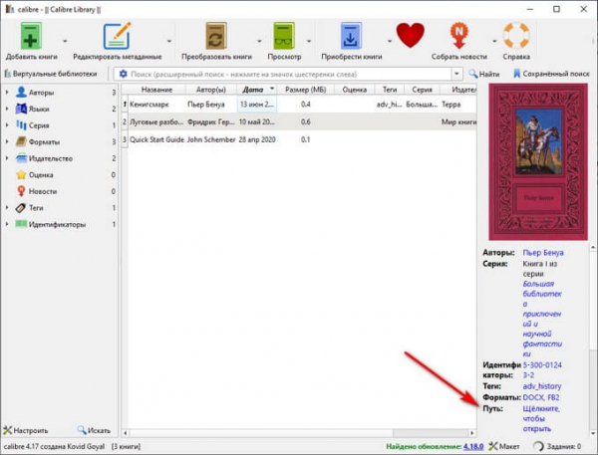The height and width of the screenshot is (455, 598).
Task: Click the Tags label icon
Action: pos(21,208)
